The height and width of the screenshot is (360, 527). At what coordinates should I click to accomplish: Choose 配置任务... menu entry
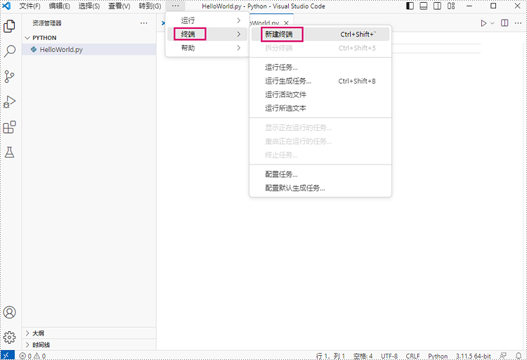point(320,174)
